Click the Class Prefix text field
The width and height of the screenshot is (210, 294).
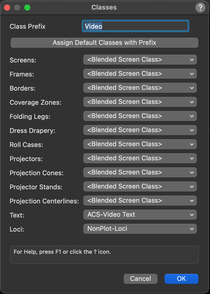135,26
